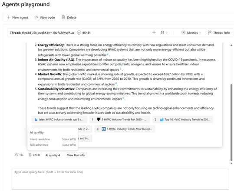Image resolution: width=234 pixels, height=191 pixels.
Task: Focus the user query text box
Action: (120, 179)
